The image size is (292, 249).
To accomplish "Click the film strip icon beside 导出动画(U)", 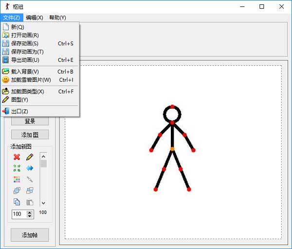I will [x=5, y=60].
